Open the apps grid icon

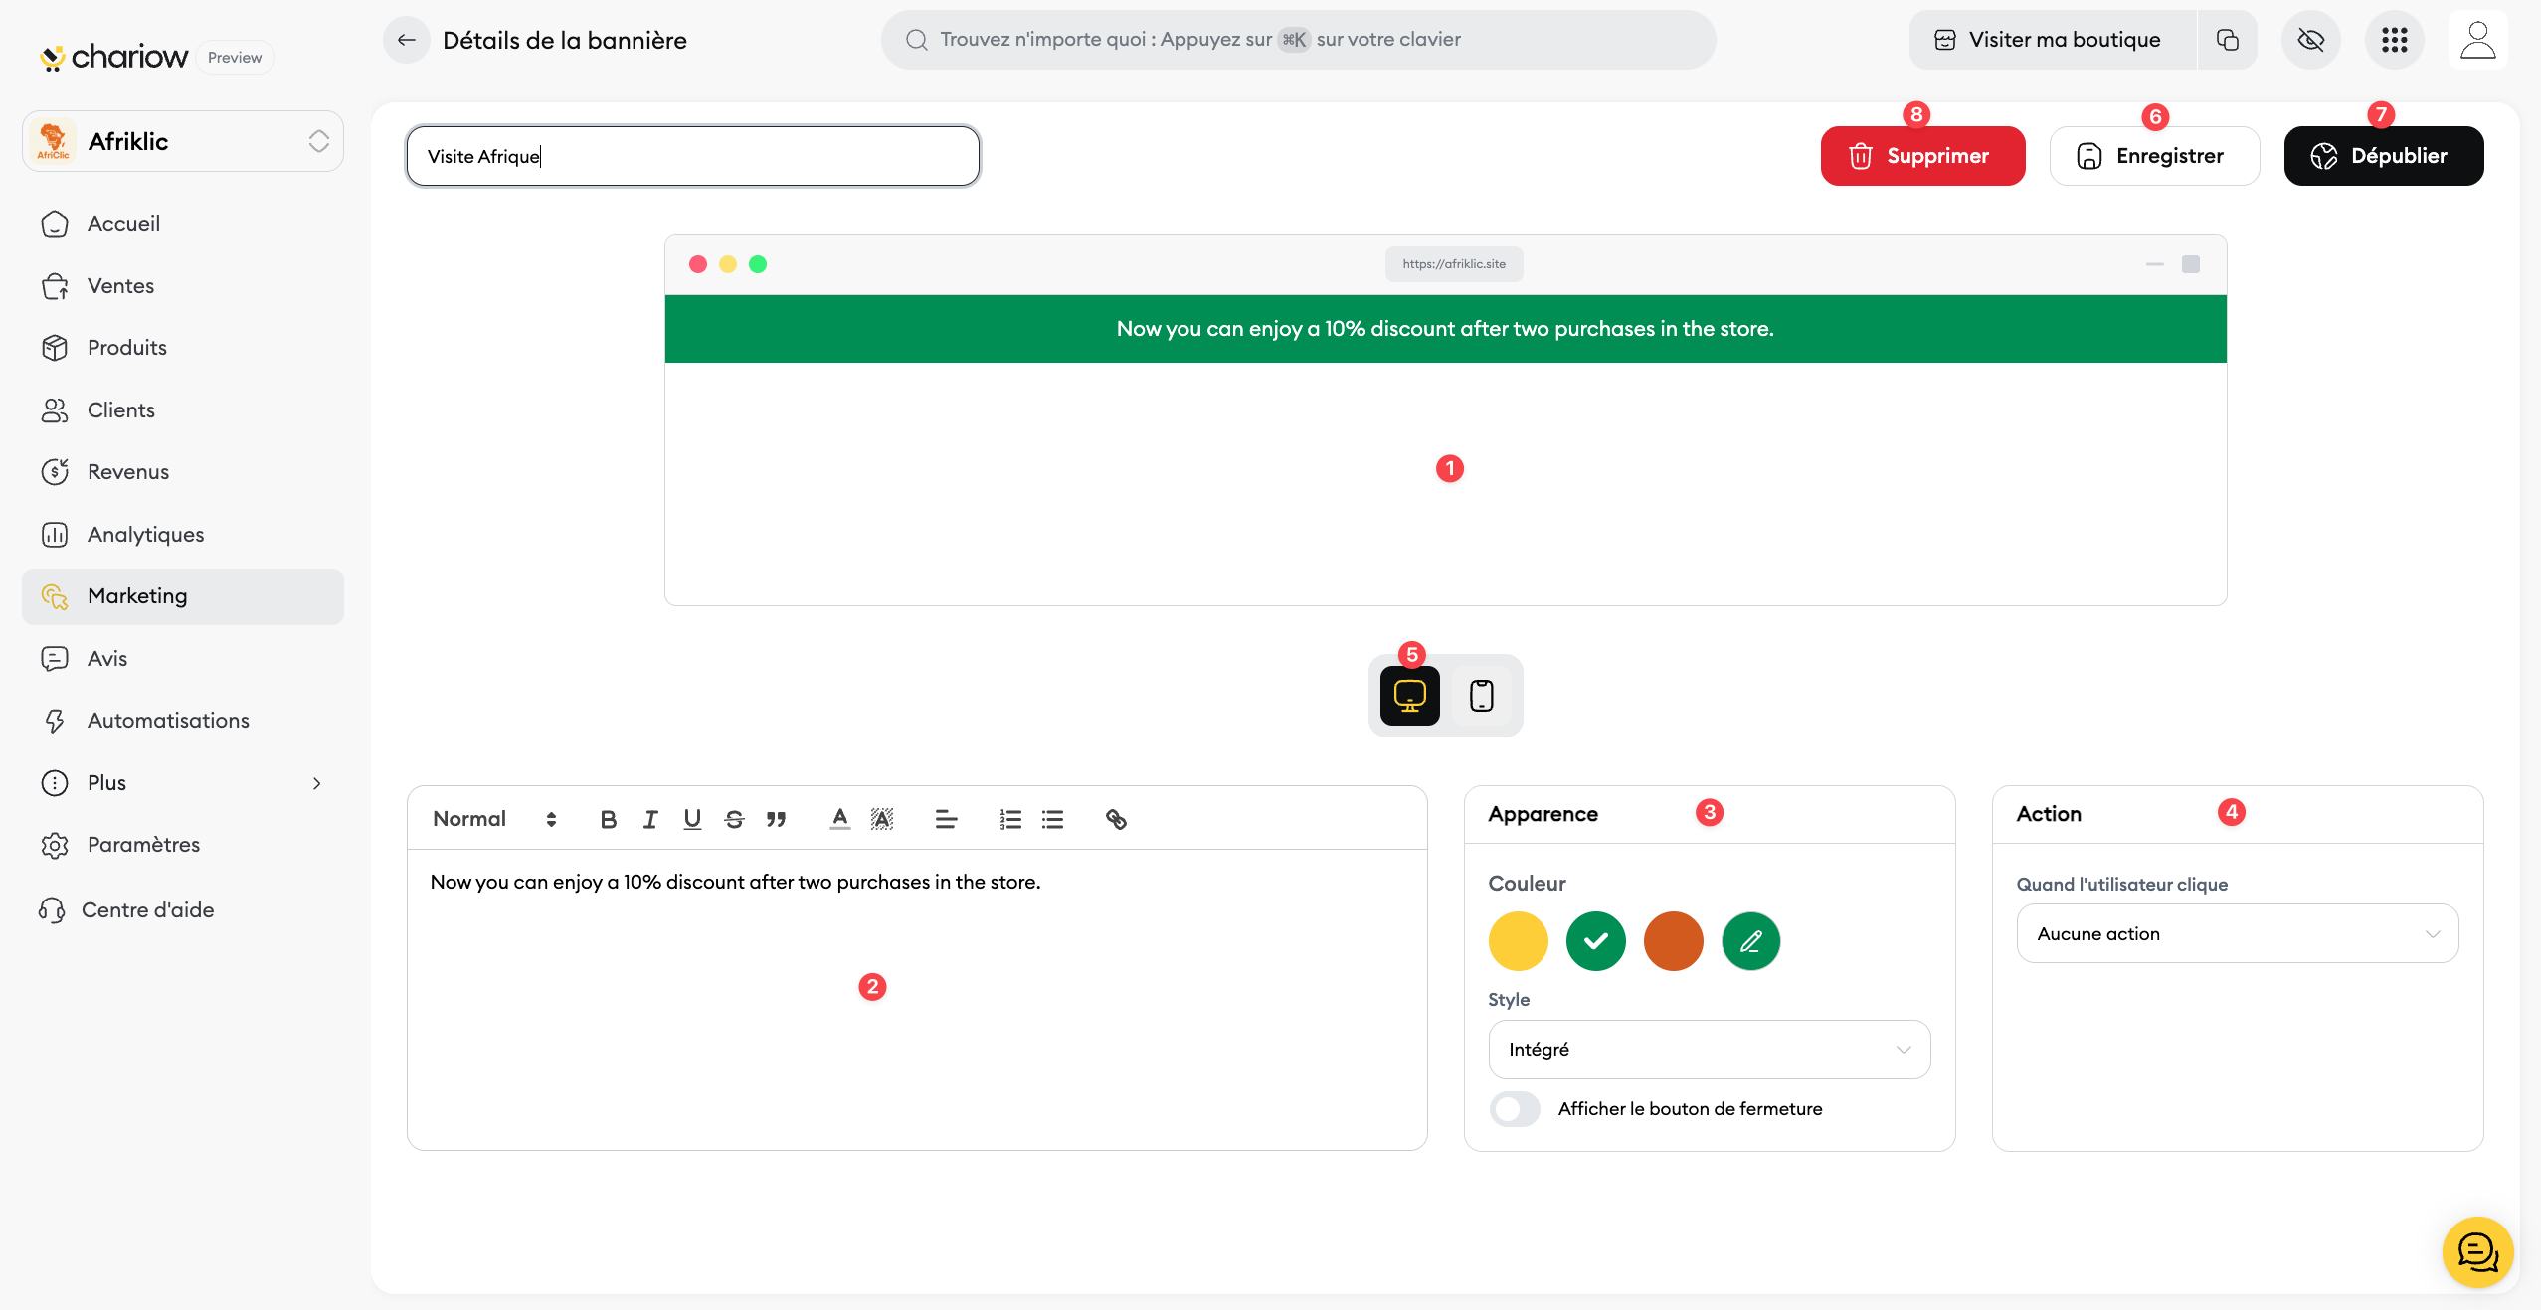[x=2394, y=40]
